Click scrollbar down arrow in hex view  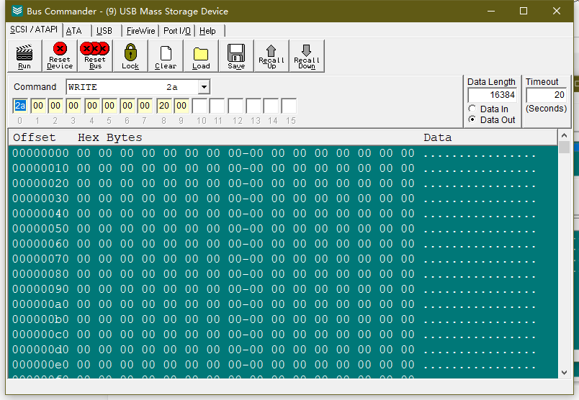pyautogui.click(x=564, y=373)
